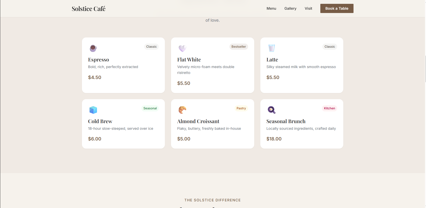Click the Flat White $5.50 price
The image size is (426, 208).
click(184, 83)
